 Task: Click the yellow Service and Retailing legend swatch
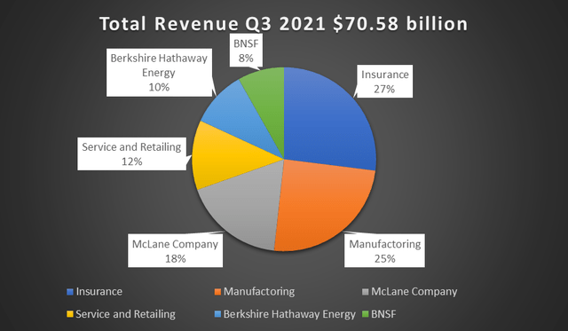tap(70, 314)
